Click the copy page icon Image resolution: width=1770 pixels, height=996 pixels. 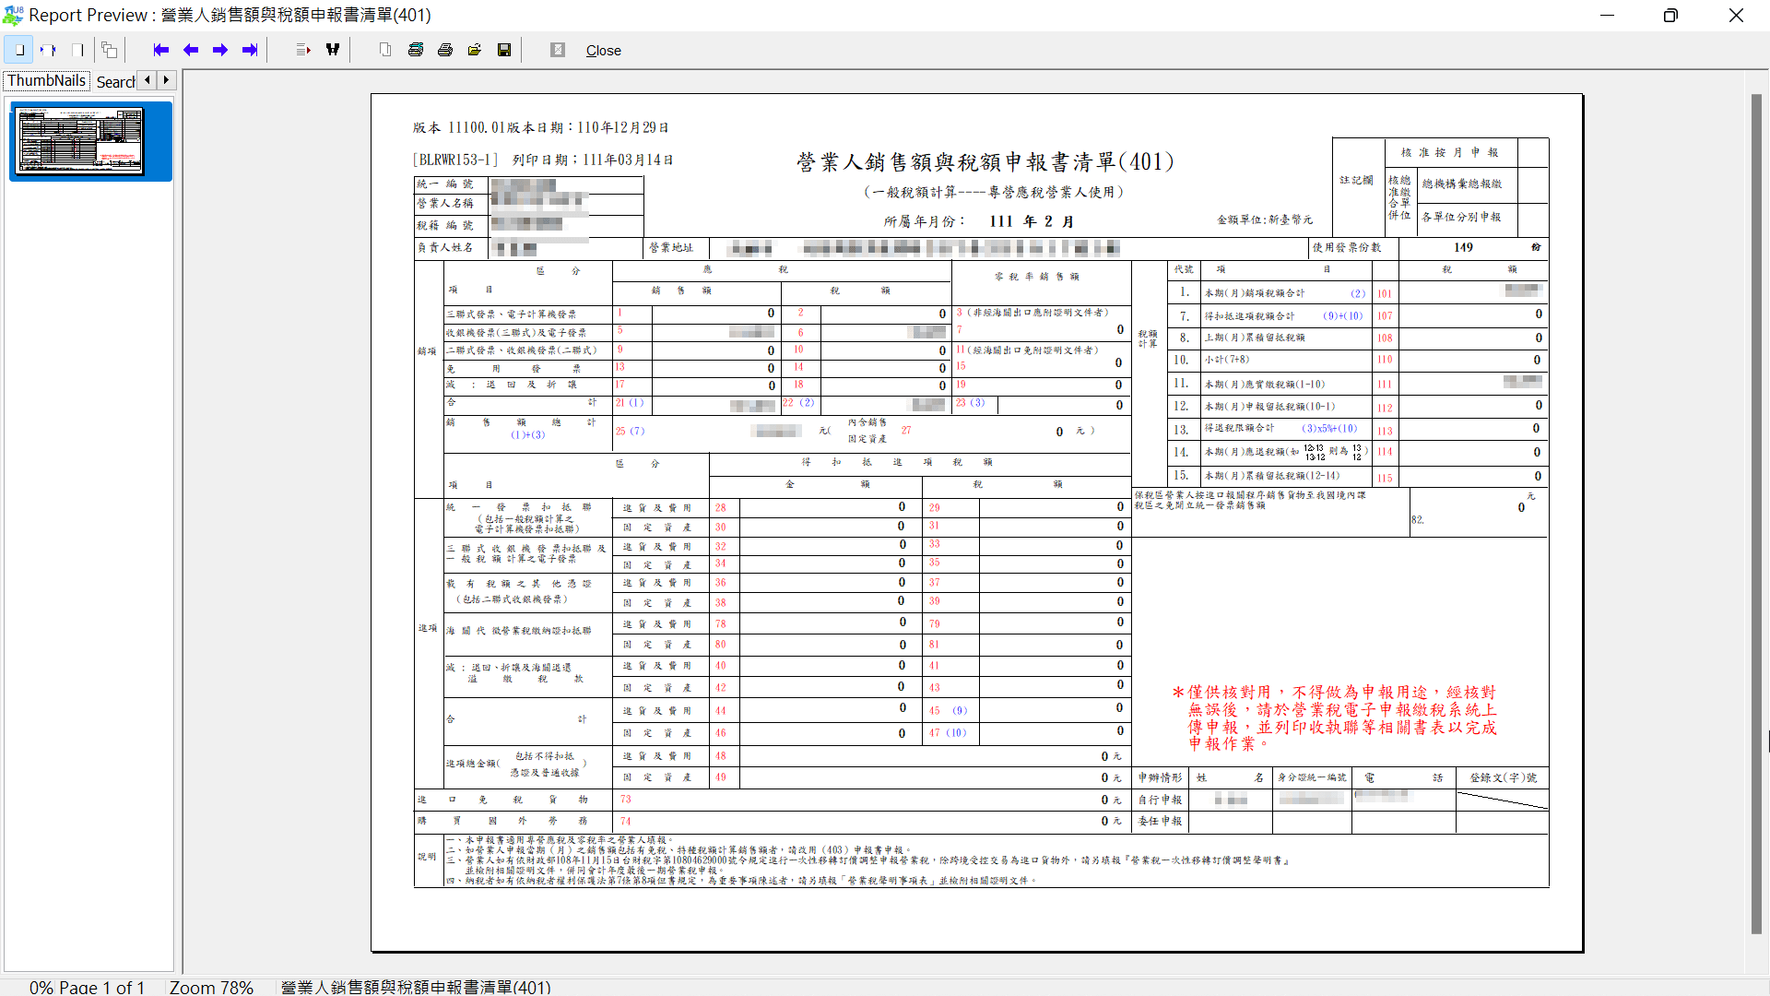pyautogui.click(x=385, y=50)
